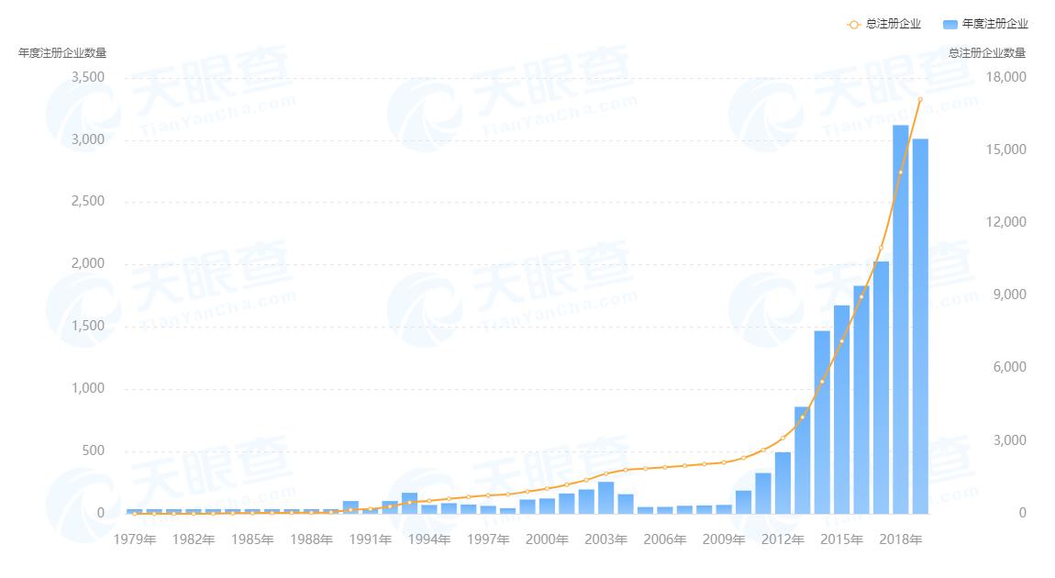Select the tallest bar for 2018年
The height and width of the screenshot is (578, 1055).
click(x=900, y=319)
